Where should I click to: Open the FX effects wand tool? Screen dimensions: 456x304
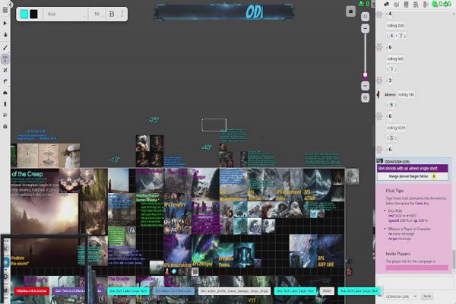coord(5,71)
